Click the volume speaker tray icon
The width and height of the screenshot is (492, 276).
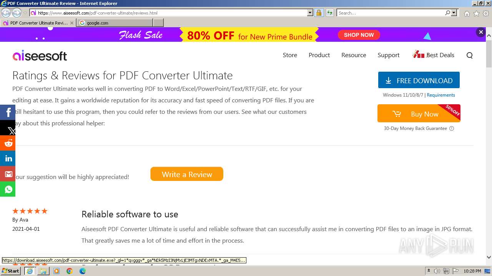(437, 271)
